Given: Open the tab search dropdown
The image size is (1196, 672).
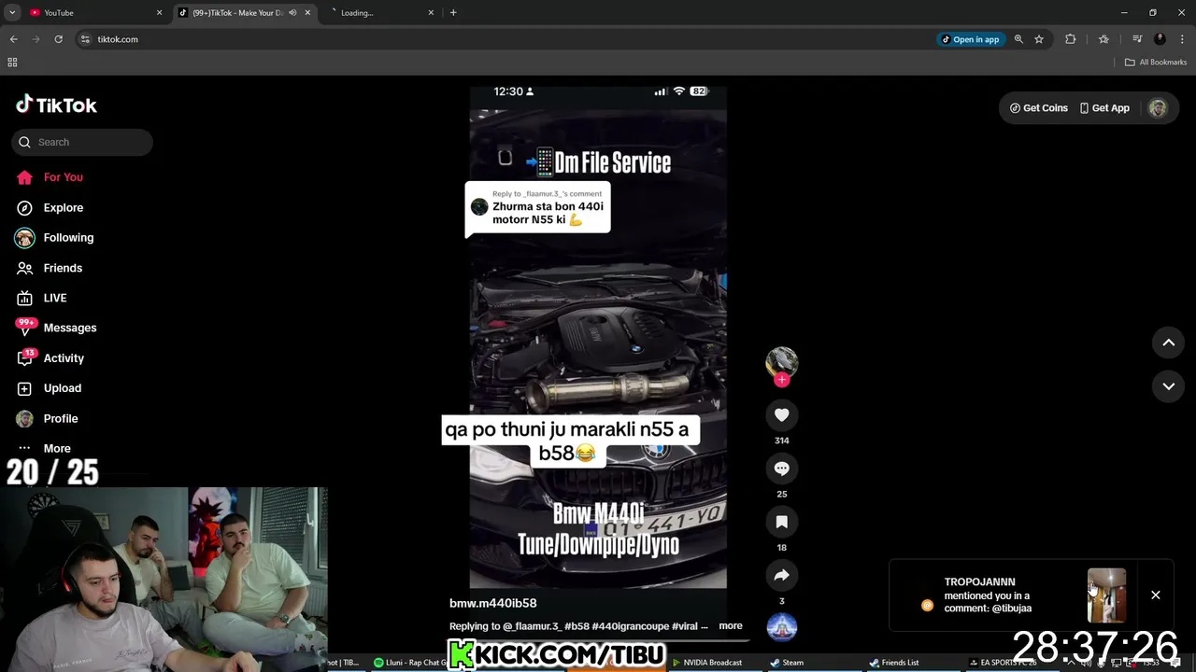Looking at the screenshot, I should pyautogui.click(x=12, y=12).
